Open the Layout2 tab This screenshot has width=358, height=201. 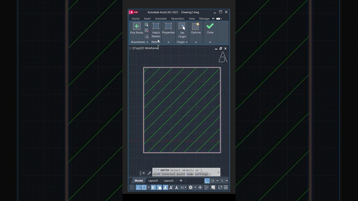click(168, 181)
